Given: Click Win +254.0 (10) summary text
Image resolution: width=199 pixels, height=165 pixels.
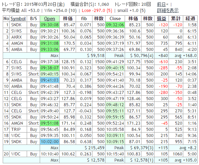Looking at the screenshot, I should [x=60, y=11].
